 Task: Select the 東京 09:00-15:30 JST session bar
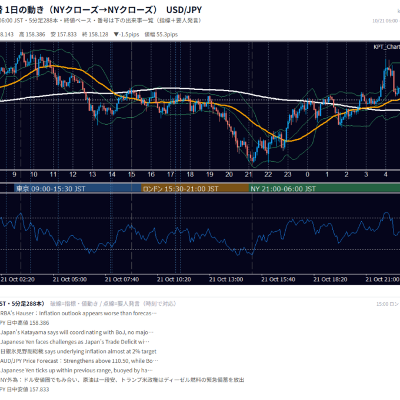click(x=78, y=188)
